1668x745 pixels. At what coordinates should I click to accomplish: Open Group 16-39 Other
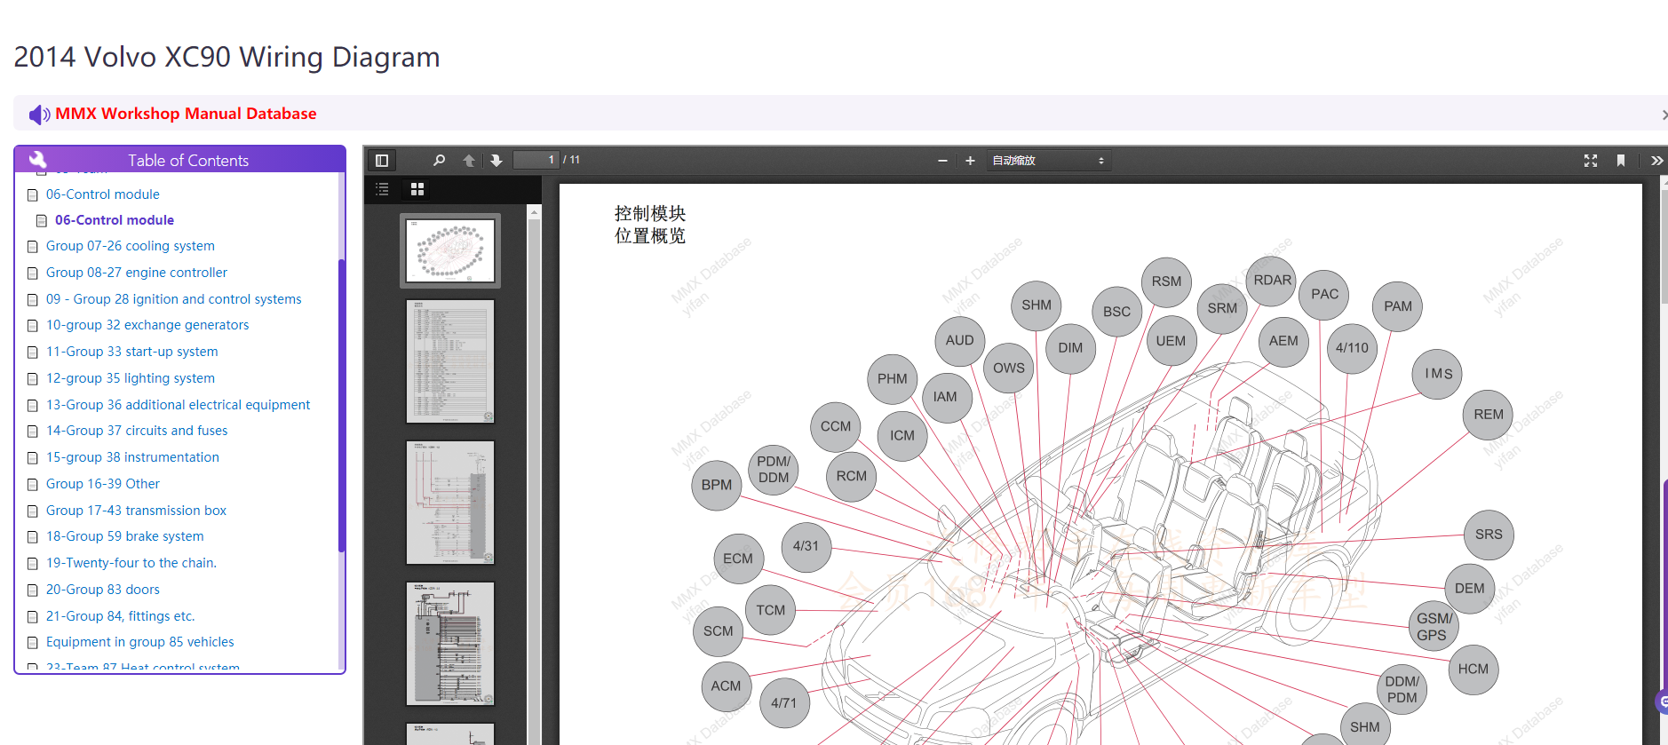pyautogui.click(x=103, y=484)
